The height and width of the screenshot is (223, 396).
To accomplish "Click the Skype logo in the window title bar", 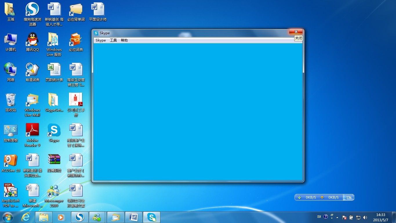I will [x=96, y=33].
